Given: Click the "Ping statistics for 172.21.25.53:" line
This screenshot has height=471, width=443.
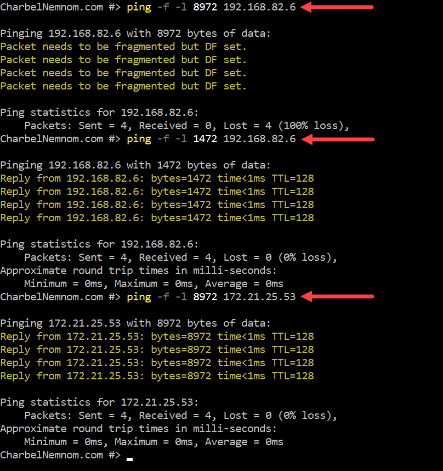Looking at the screenshot, I should point(99,402).
